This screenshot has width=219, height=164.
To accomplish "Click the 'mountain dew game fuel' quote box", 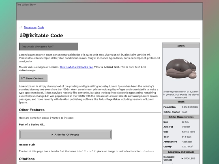I will [x=49, y=47].
